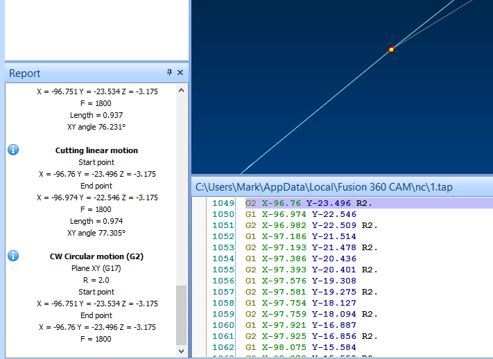Click 'Cutting linear motion' heading

pyautogui.click(x=96, y=150)
